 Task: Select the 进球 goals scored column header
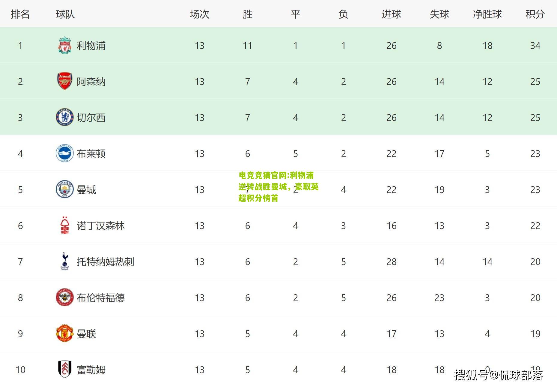pos(391,14)
